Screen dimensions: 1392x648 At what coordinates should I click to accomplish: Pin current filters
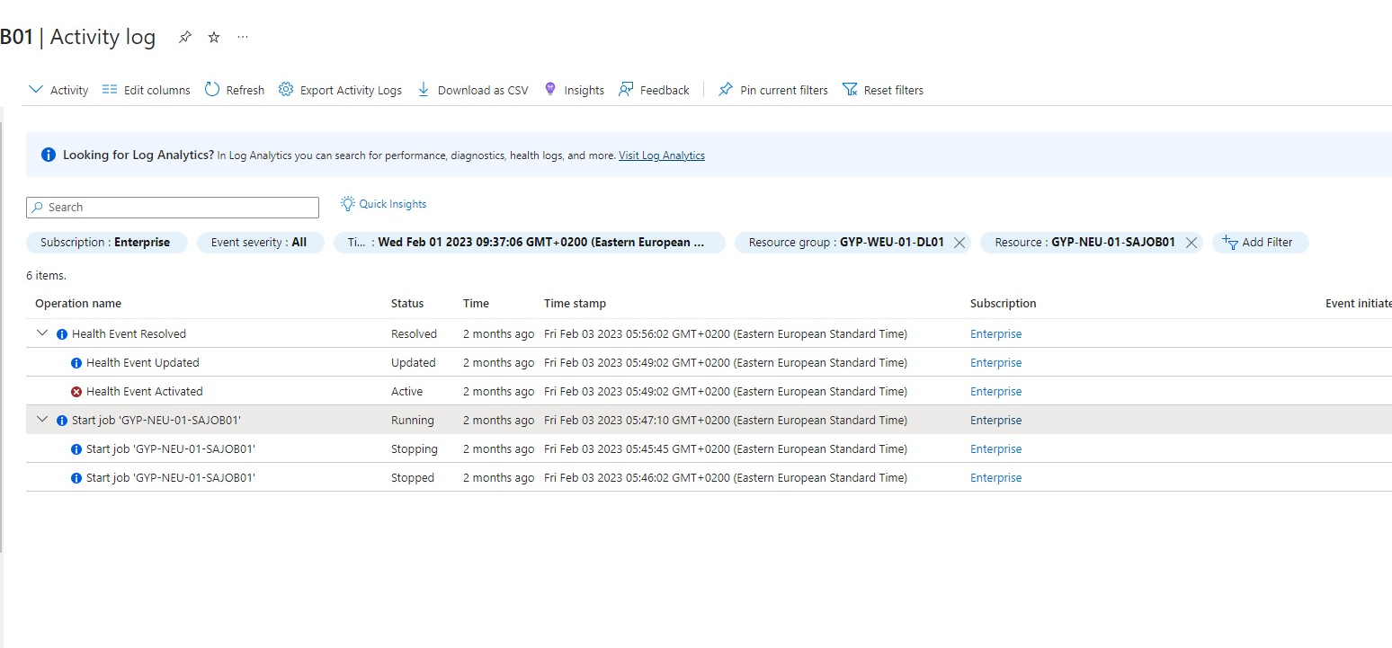point(772,89)
